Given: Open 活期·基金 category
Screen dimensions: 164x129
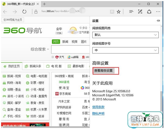Looking at the screenshot, I should pyautogui.click(x=12, y=90).
